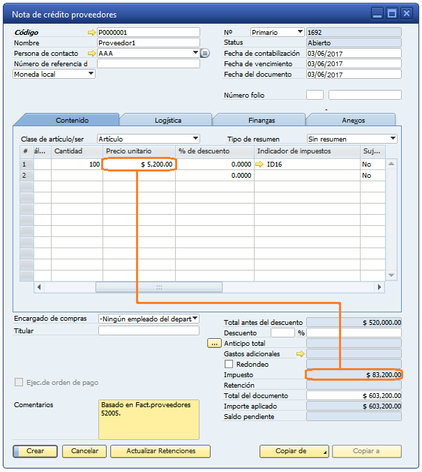Expand the Clase de artículo/ser dropdown
Image resolution: width=422 pixels, height=472 pixels.
(x=195, y=139)
